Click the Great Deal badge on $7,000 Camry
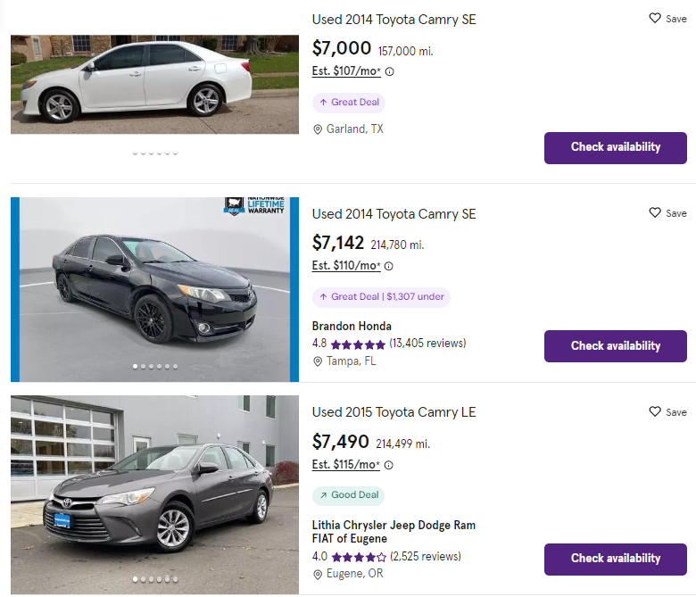This screenshot has height=597, width=696. pos(349,103)
